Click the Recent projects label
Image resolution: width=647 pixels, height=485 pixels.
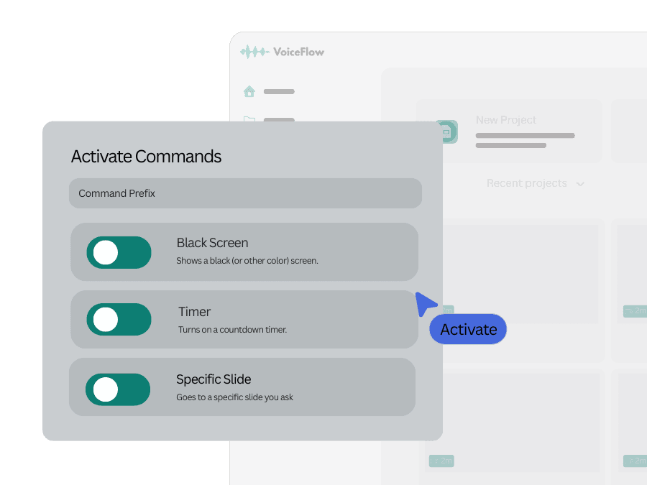coord(526,183)
